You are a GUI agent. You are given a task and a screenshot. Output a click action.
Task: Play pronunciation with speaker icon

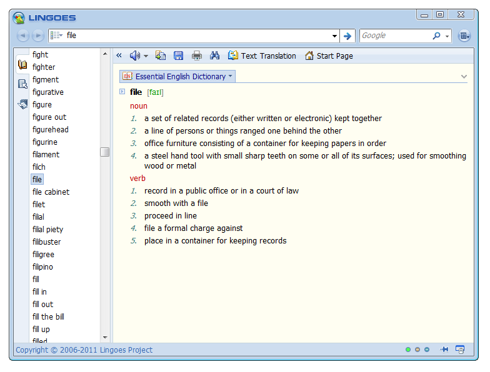[135, 56]
